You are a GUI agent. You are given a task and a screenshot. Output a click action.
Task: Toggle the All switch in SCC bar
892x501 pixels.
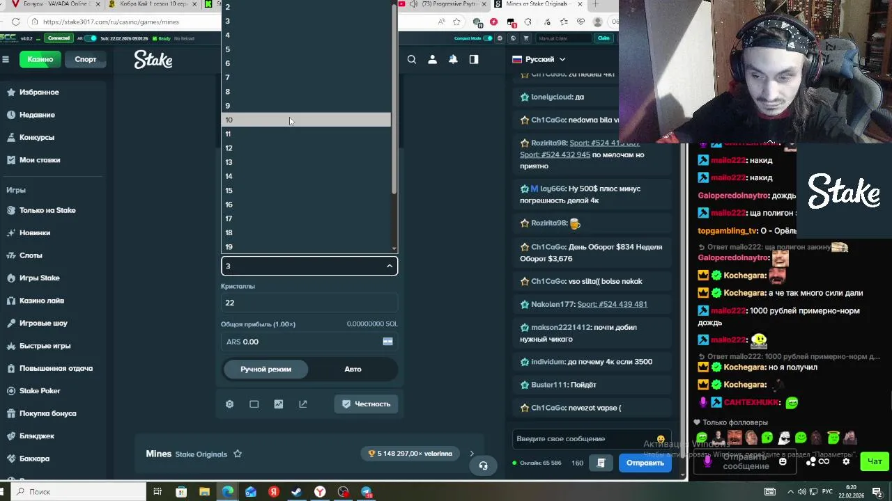click(91, 38)
